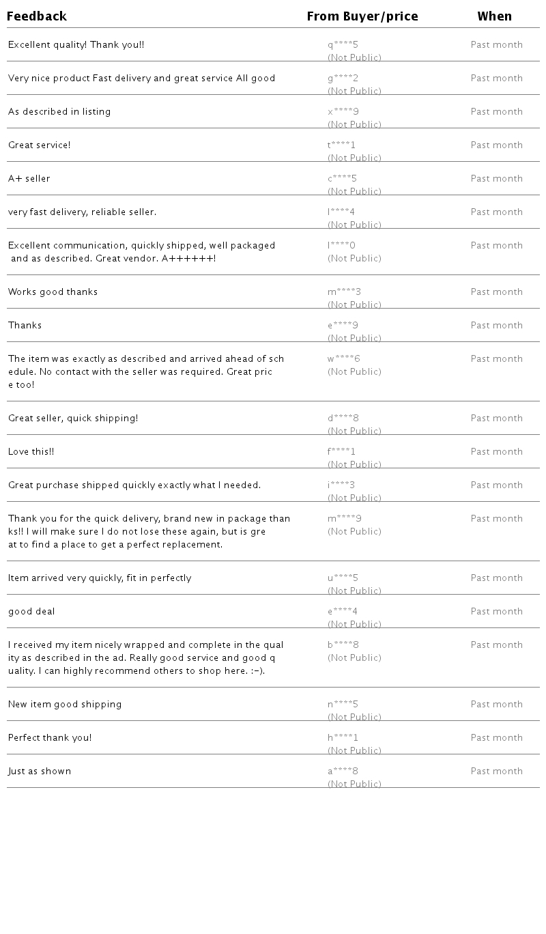This screenshot has height=934, width=546.
Task: Select buyer q****5 username
Action: 343,45
